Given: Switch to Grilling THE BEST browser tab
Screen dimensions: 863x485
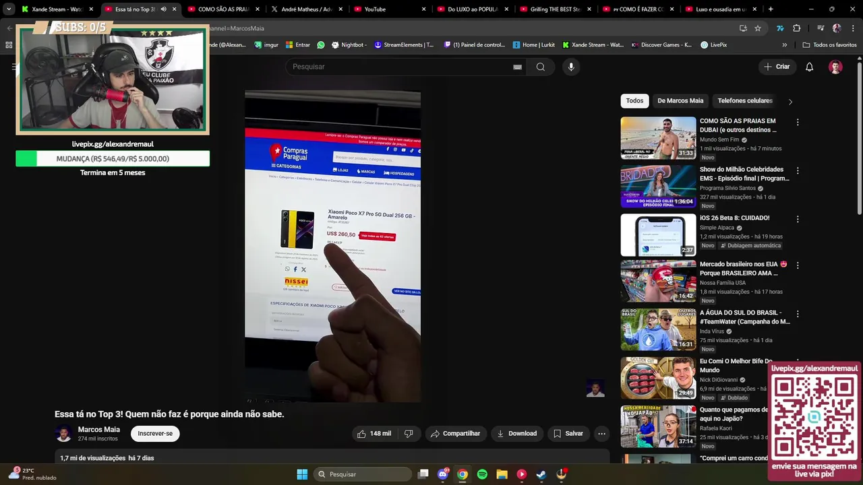Looking at the screenshot, I should (x=556, y=9).
